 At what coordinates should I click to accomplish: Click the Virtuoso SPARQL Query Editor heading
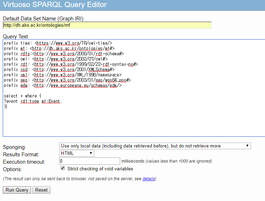tap(55, 5)
